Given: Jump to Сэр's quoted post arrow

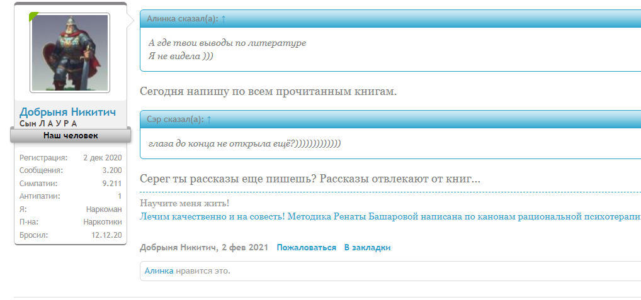Looking at the screenshot, I should click(x=209, y=119).
